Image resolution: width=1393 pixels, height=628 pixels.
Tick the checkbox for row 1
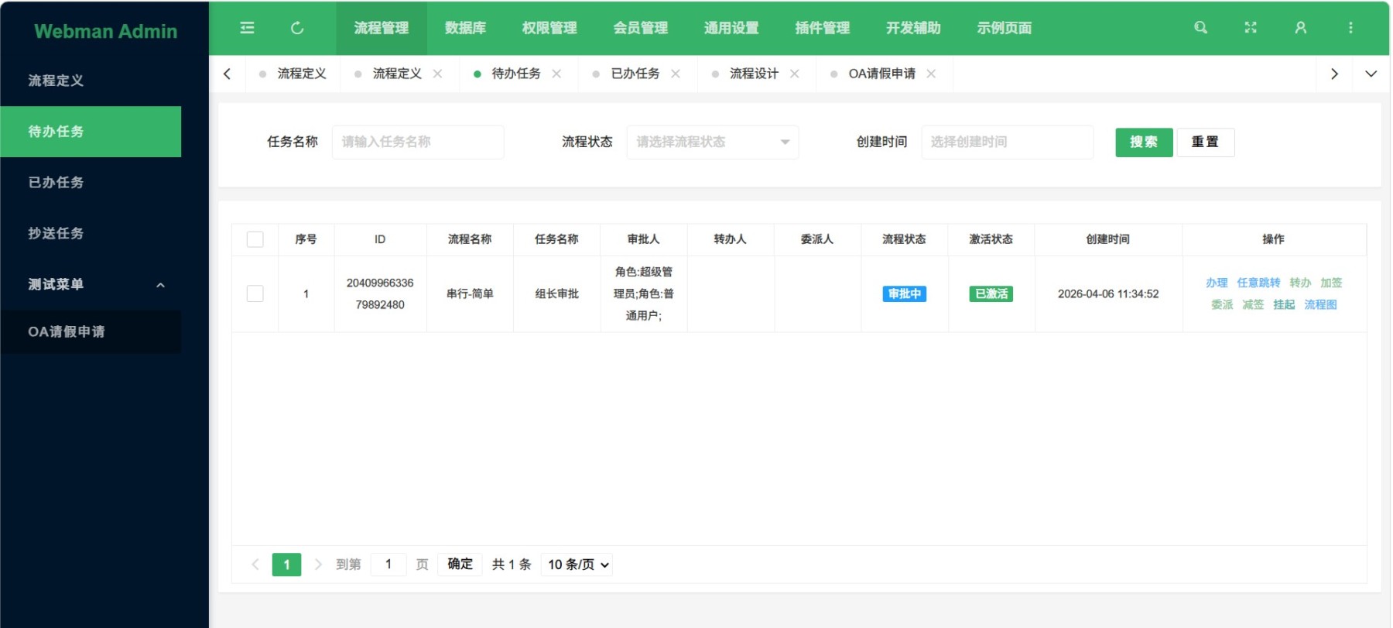[255, 293]
